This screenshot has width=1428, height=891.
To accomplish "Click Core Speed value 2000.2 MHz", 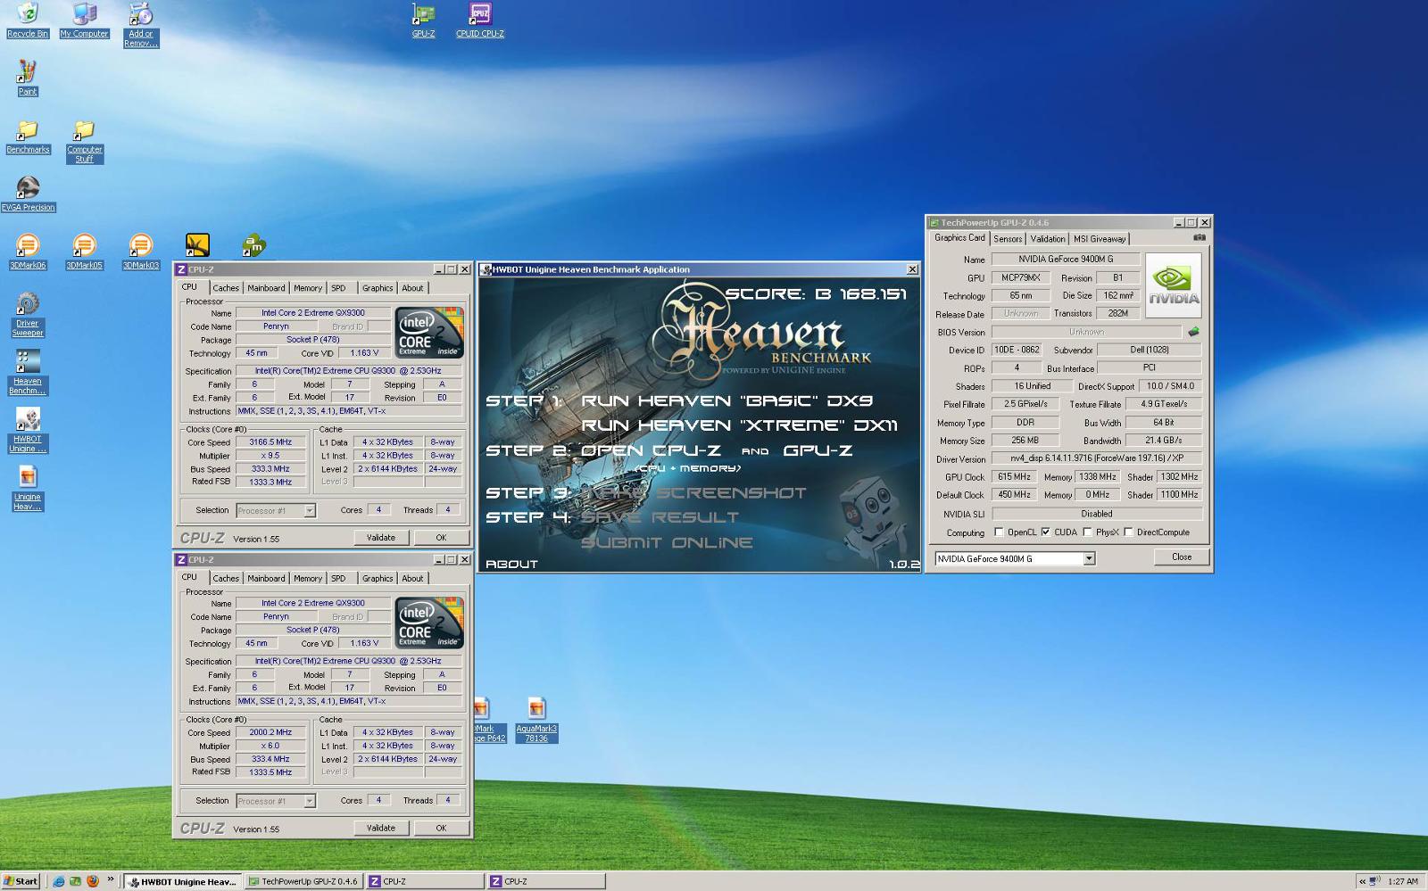I will pos(270,732).
